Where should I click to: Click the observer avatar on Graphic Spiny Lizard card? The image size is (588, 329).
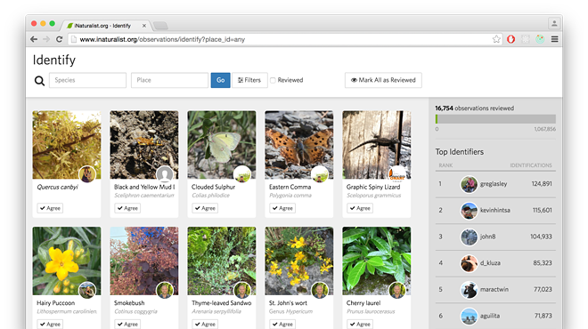[397, 174]
